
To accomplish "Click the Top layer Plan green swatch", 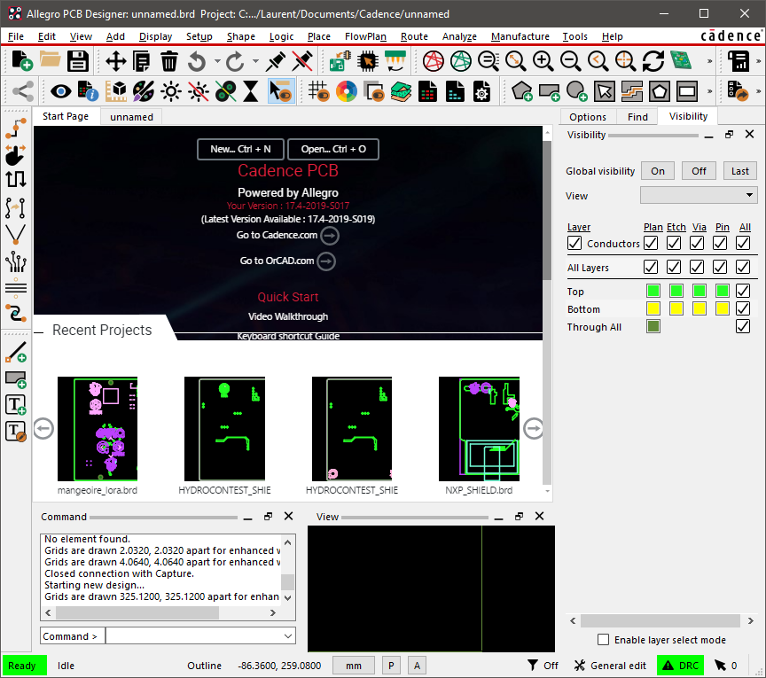I will pyautogui.click(x=653, y=291).
